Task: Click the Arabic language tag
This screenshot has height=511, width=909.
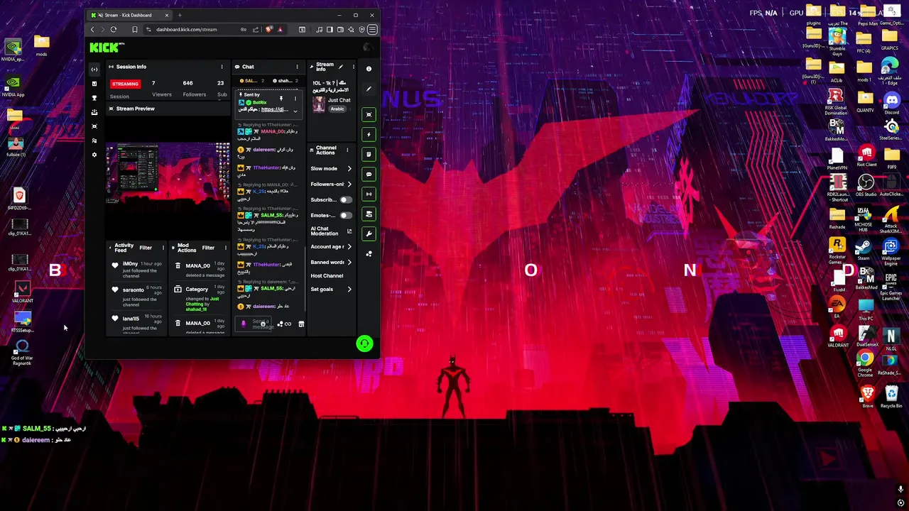Action: 337,109
